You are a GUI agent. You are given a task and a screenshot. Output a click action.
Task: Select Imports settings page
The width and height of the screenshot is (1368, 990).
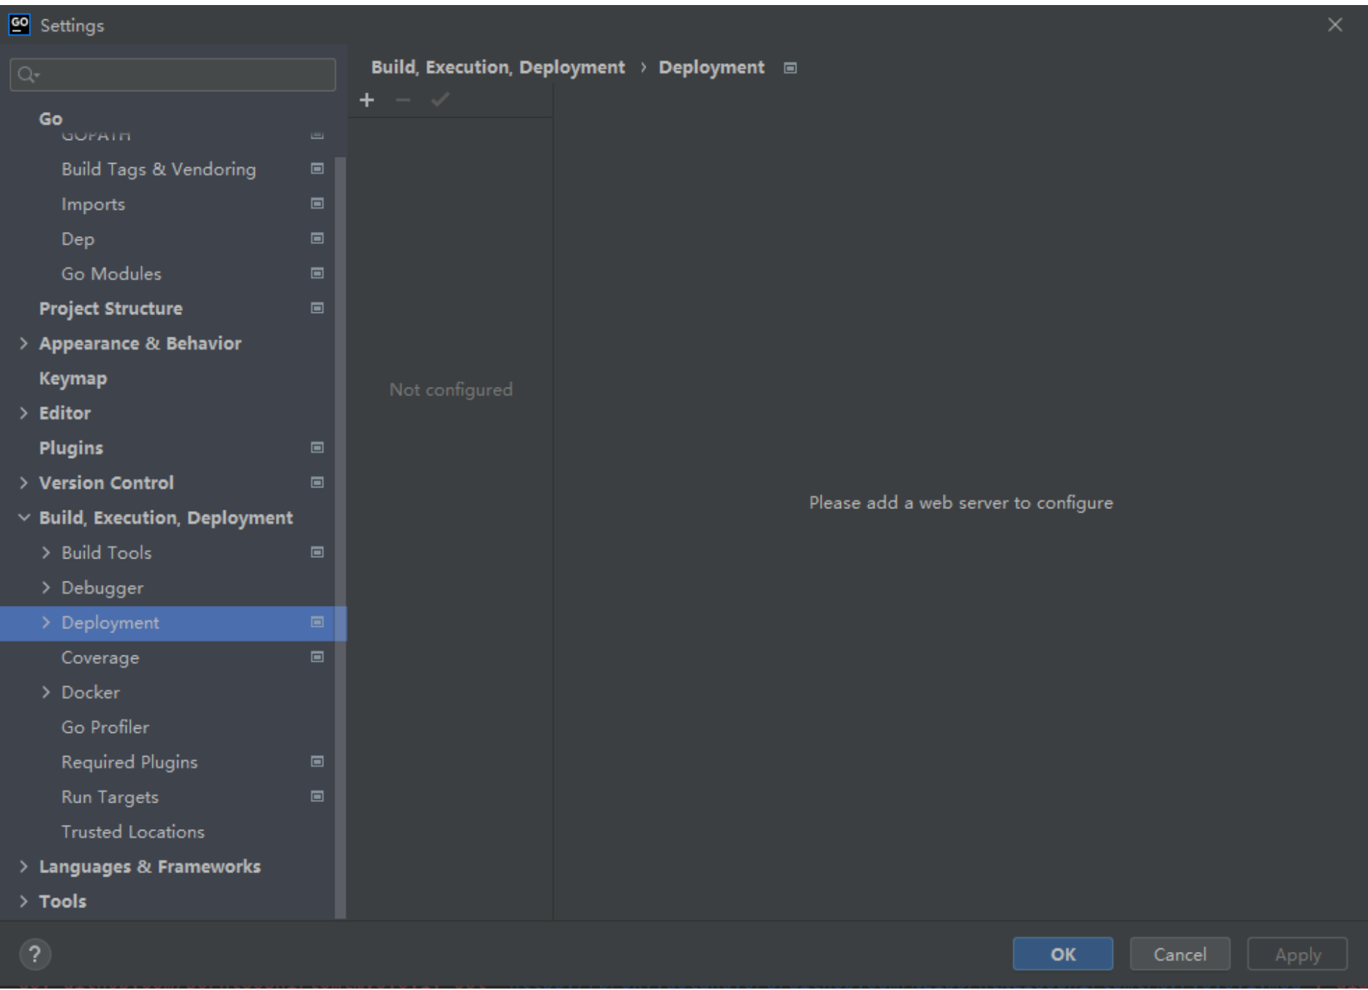tap(93, 204)
